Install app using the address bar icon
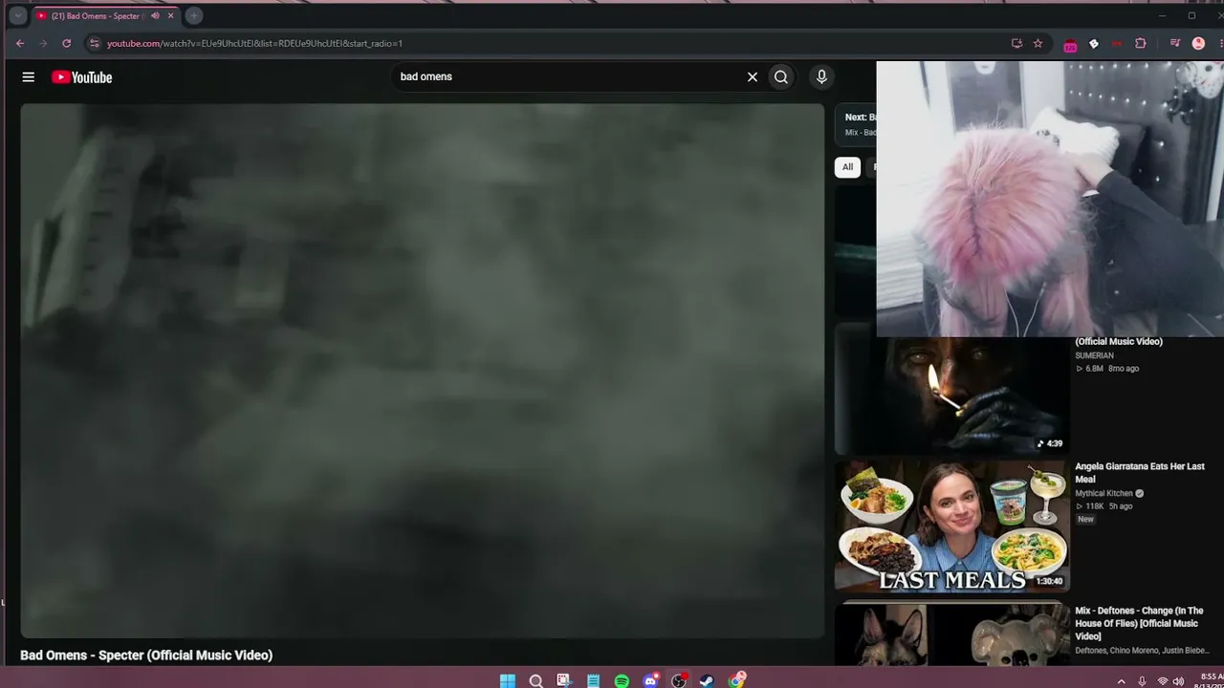 tap(1016, 43)
